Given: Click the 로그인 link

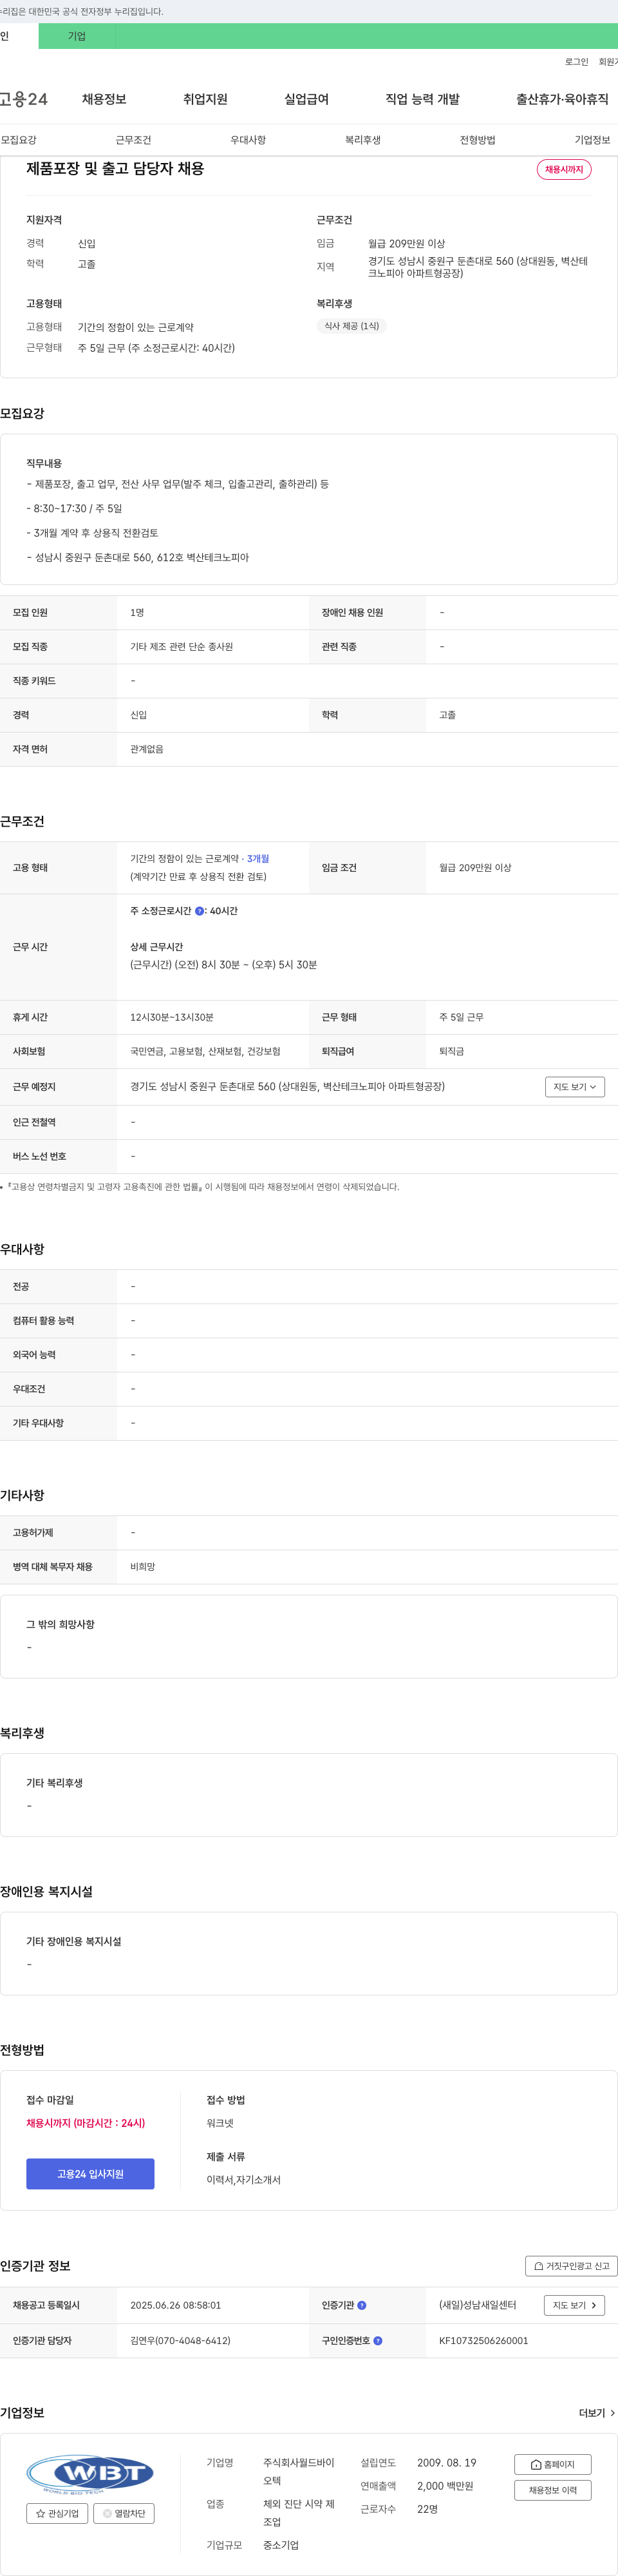Looking at the screenshot, I should [x=576, y=62].
